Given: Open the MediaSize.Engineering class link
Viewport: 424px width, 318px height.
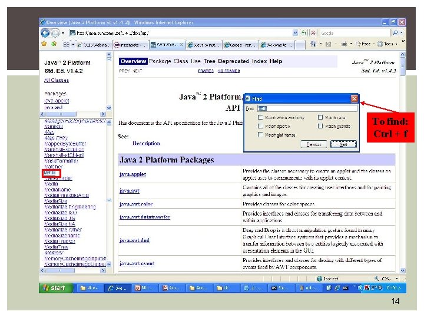Looking at the screenshot, I should [x=69, y=207].
